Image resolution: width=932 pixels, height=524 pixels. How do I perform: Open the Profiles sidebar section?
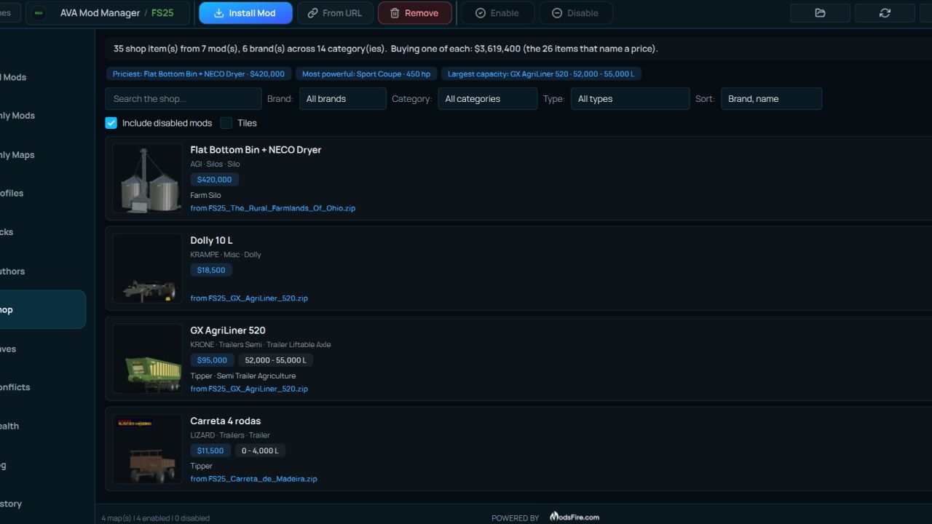tap(12, 194)
